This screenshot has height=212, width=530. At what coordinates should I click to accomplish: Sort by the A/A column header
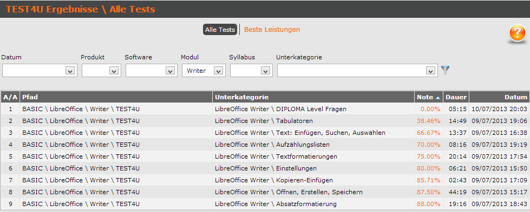[x=10, y=97]
